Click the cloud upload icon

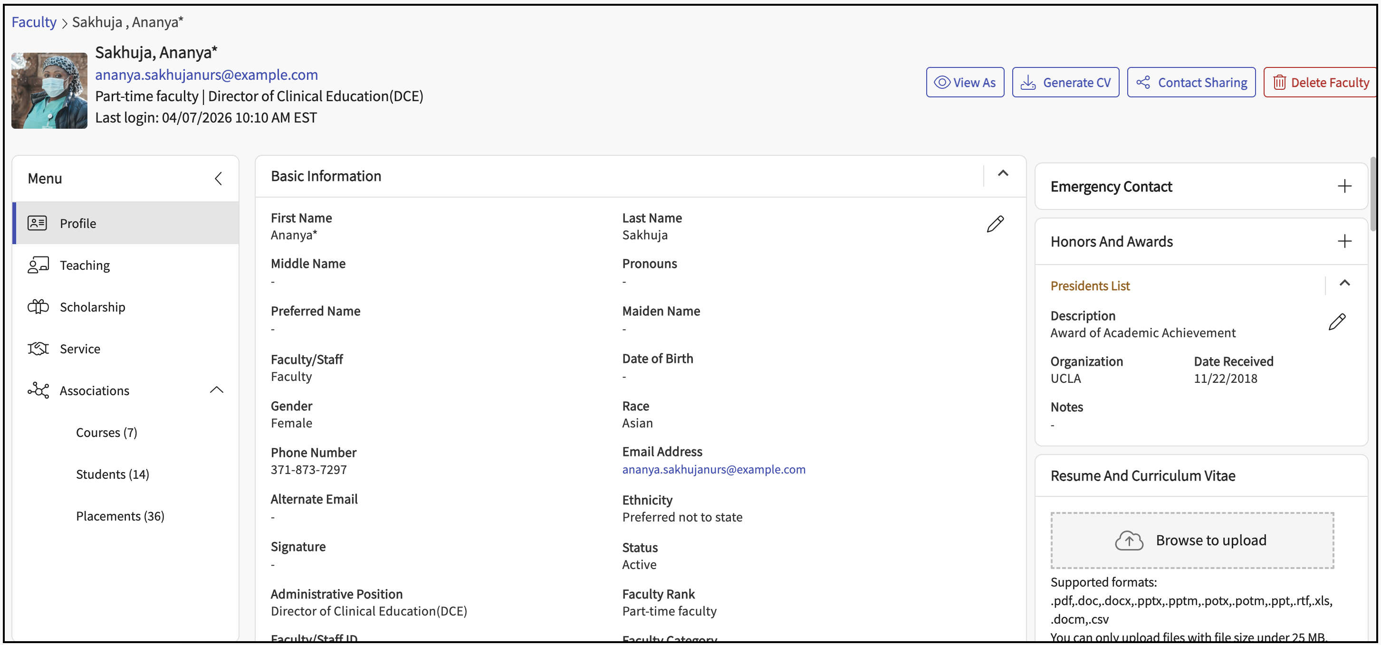point(1129,540)
